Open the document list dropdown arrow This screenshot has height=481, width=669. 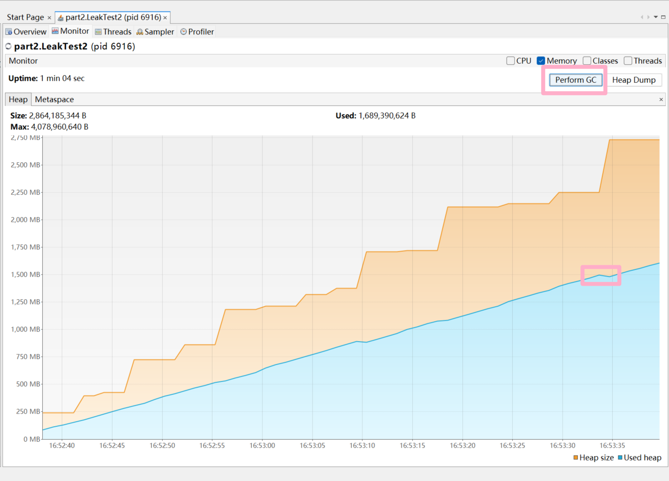pyautogui.click(x=656, y=17)
